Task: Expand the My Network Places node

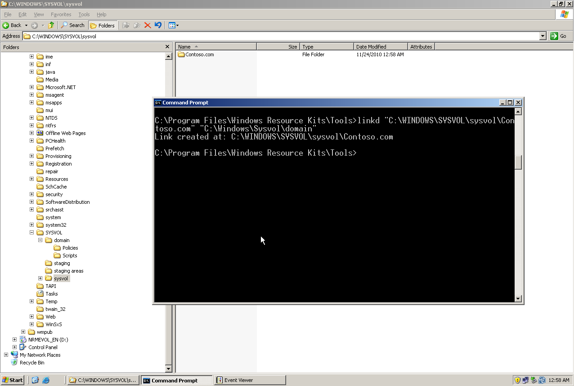Action: click(x=6, y=355)
